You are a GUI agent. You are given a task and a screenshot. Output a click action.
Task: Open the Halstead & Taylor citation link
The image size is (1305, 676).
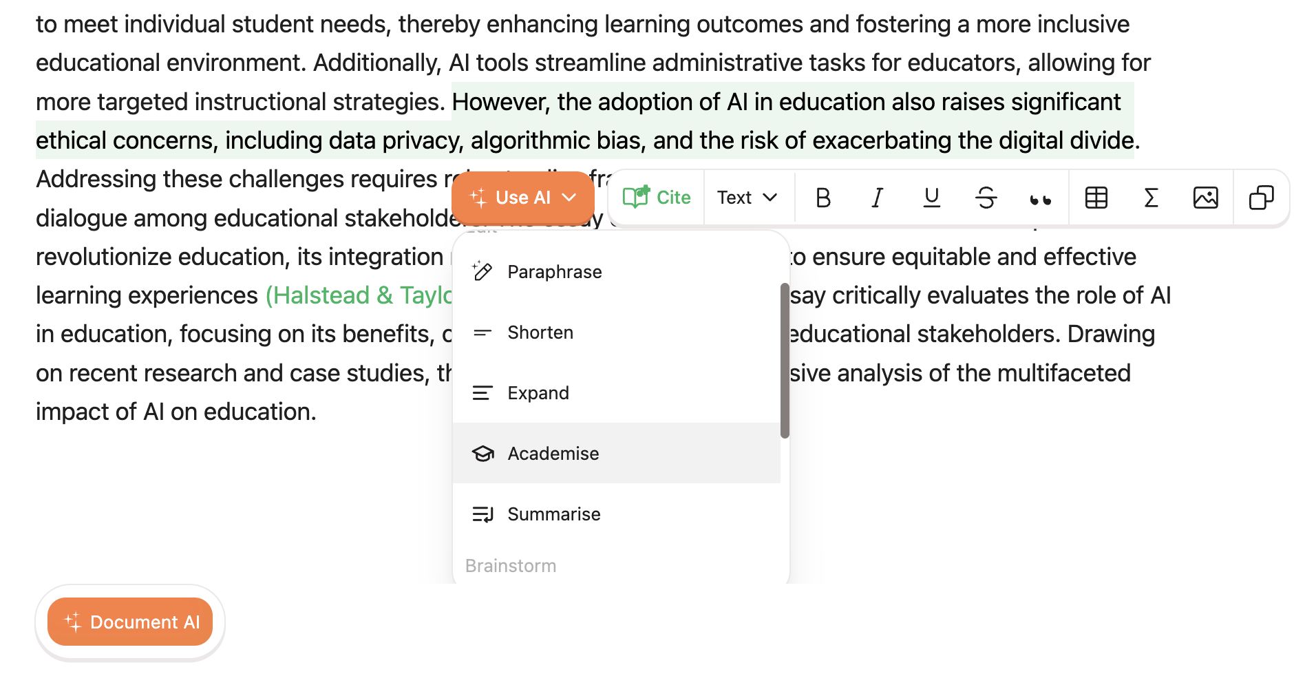click(x=359, y=296)
